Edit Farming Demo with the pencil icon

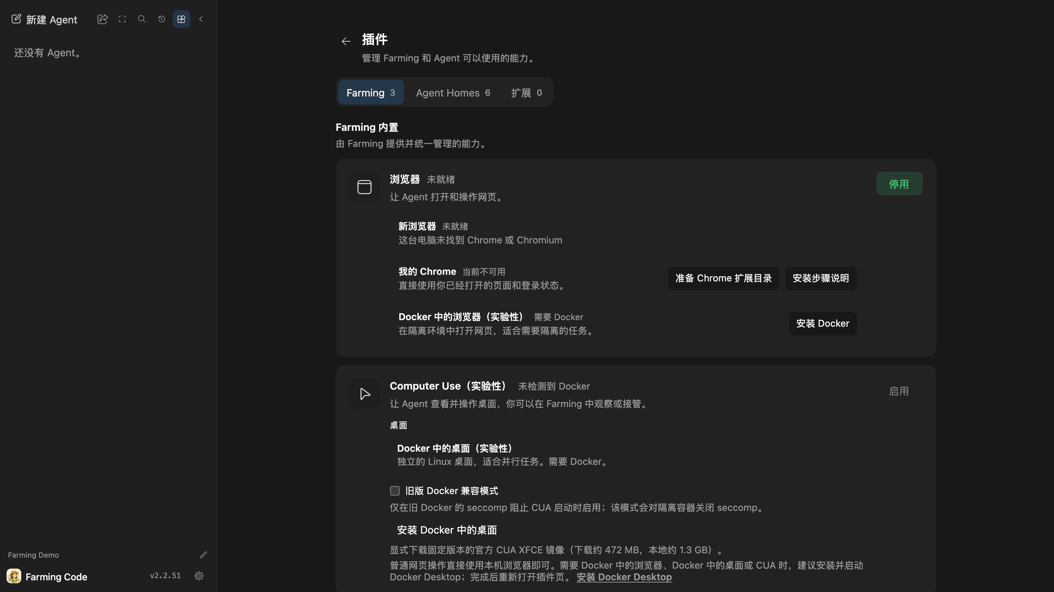pos(203,555)
